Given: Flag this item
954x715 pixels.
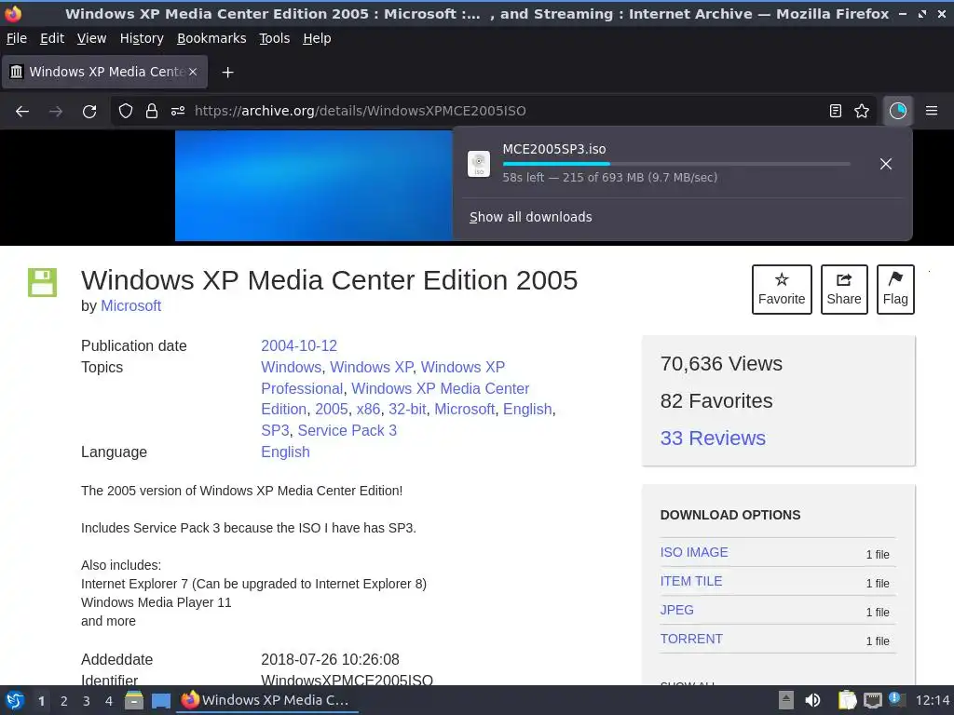Looking at the screenshot, I should (895, 290).
